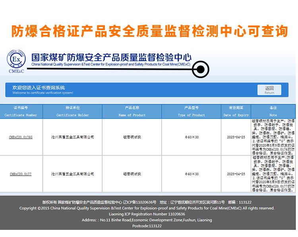
Task: Open certificate link CMExC20.0176G
Action: [x=21, y=137]
